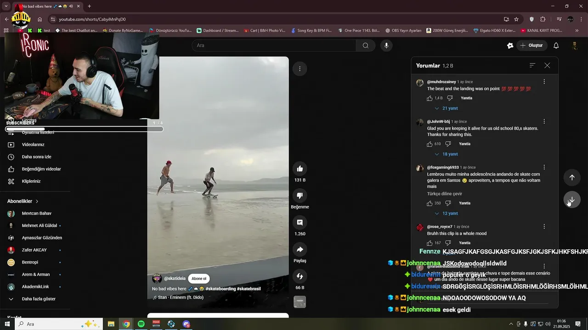Expand Abonelikler section chevron
588x330 pixels.
pyautogui.click(x=37, y=201)
